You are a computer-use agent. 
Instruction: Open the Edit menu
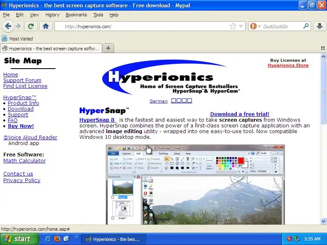(20, 15)
